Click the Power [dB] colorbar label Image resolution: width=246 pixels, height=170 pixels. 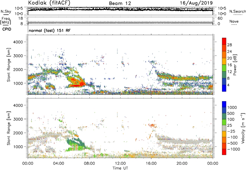point(235,65)
